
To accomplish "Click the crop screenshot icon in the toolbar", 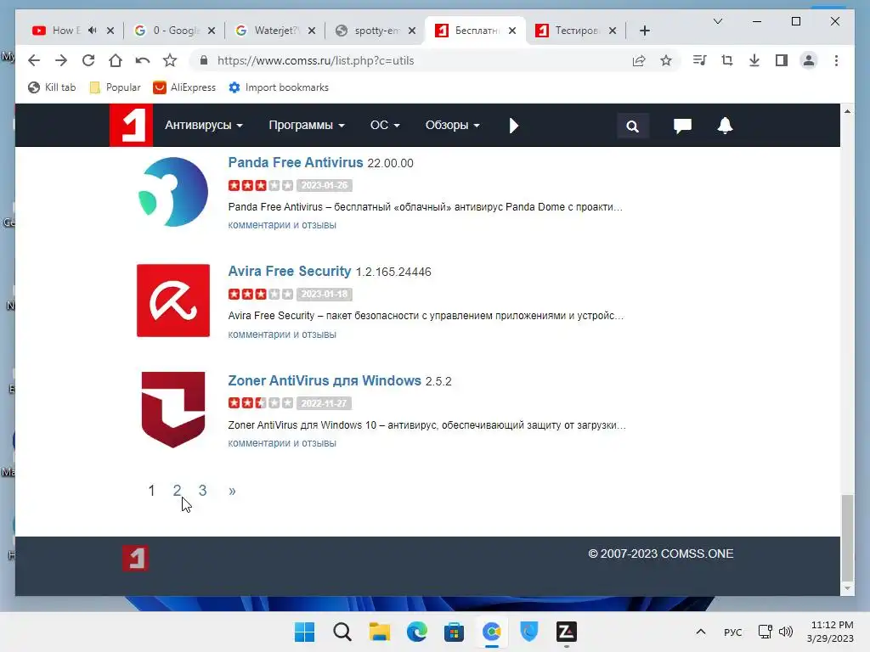I will [727, 60].
